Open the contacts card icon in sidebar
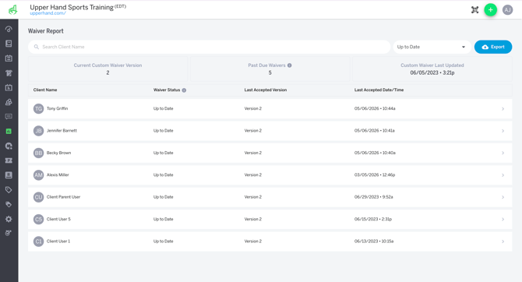 coord(9,175)
